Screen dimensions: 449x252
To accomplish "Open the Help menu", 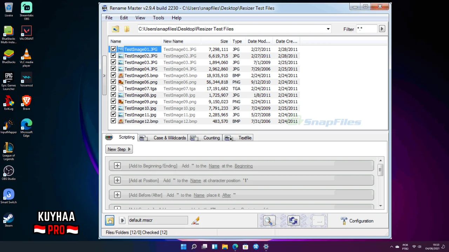I will coord(176,18).
